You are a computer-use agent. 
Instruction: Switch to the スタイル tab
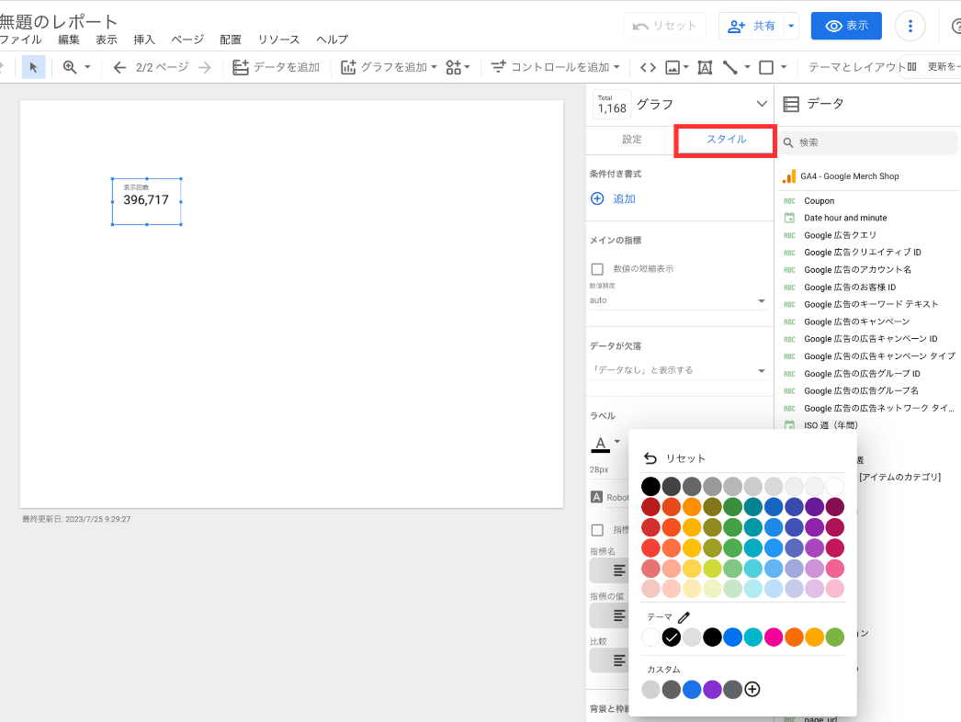[727, 140]
